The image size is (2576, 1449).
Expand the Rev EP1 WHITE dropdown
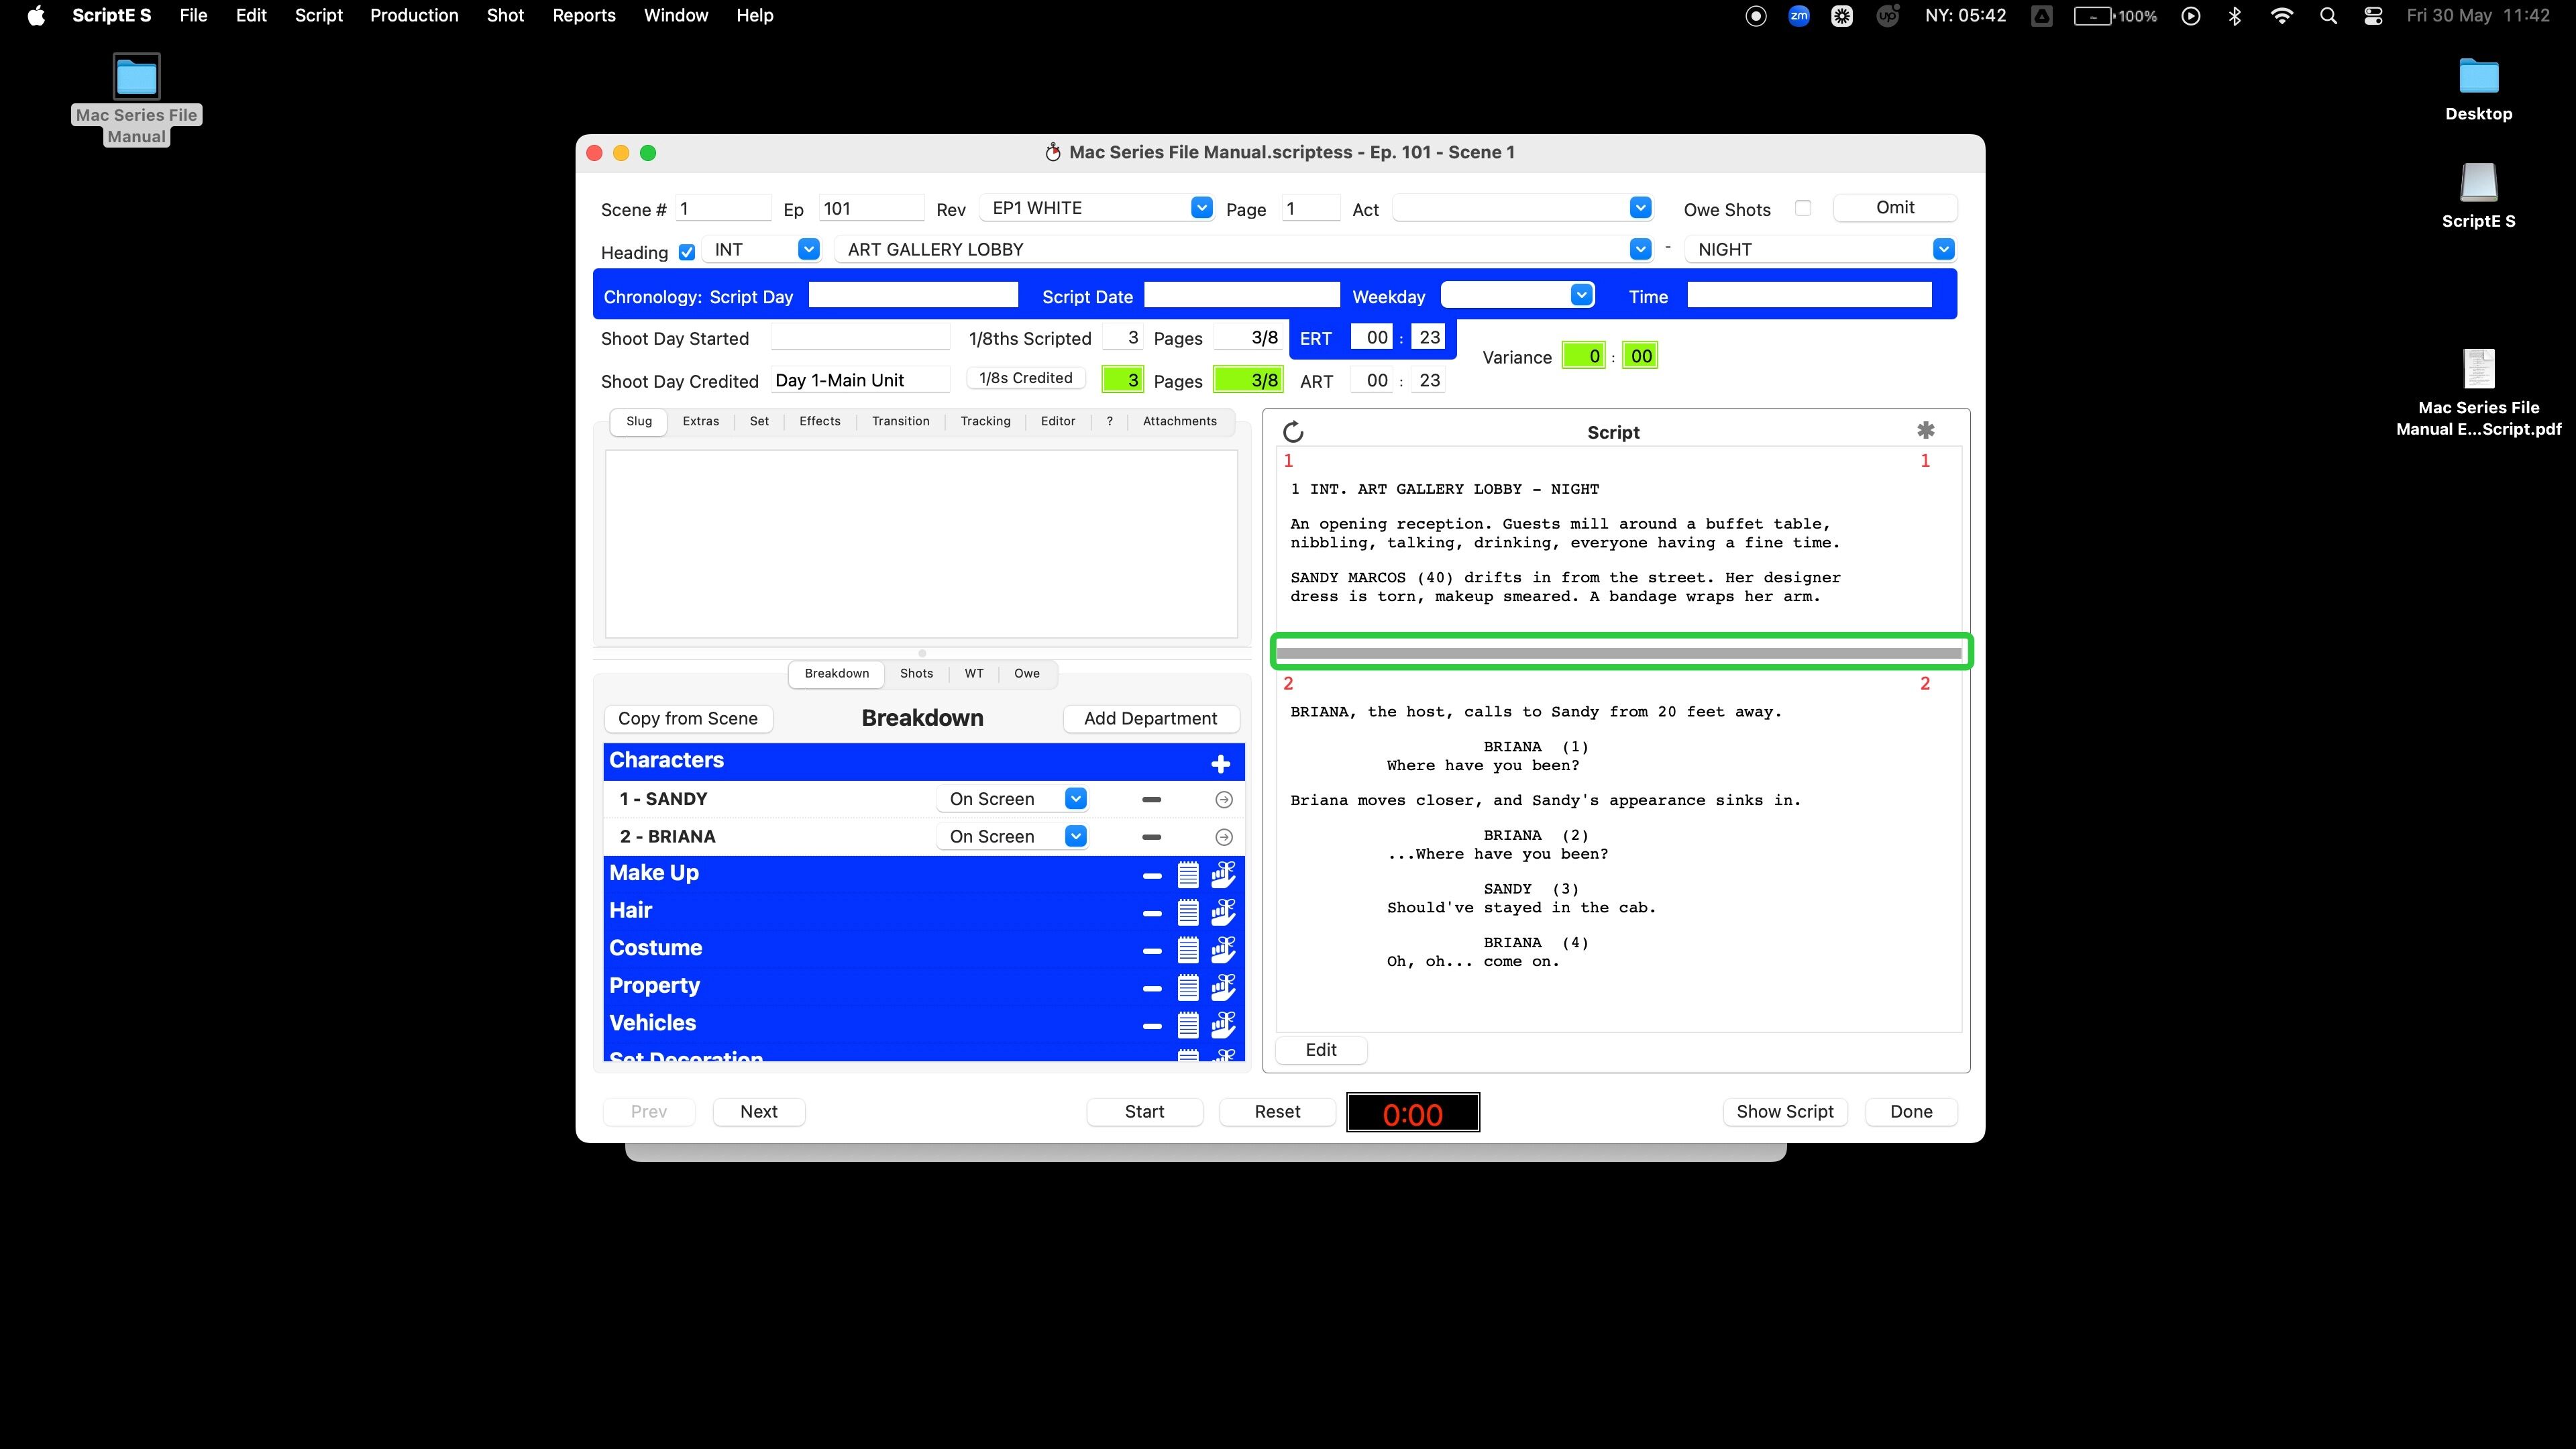(x=1201, y=208)
